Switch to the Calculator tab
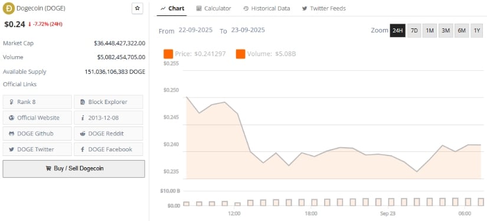The width and height of the screenshot is (487, 221). tap(214, 8)
